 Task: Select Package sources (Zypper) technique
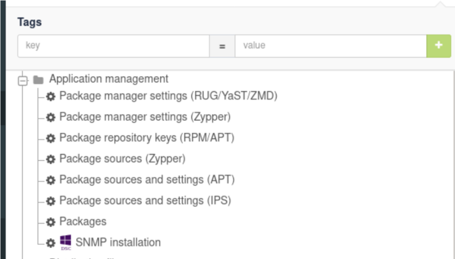(x=122, y=158)
